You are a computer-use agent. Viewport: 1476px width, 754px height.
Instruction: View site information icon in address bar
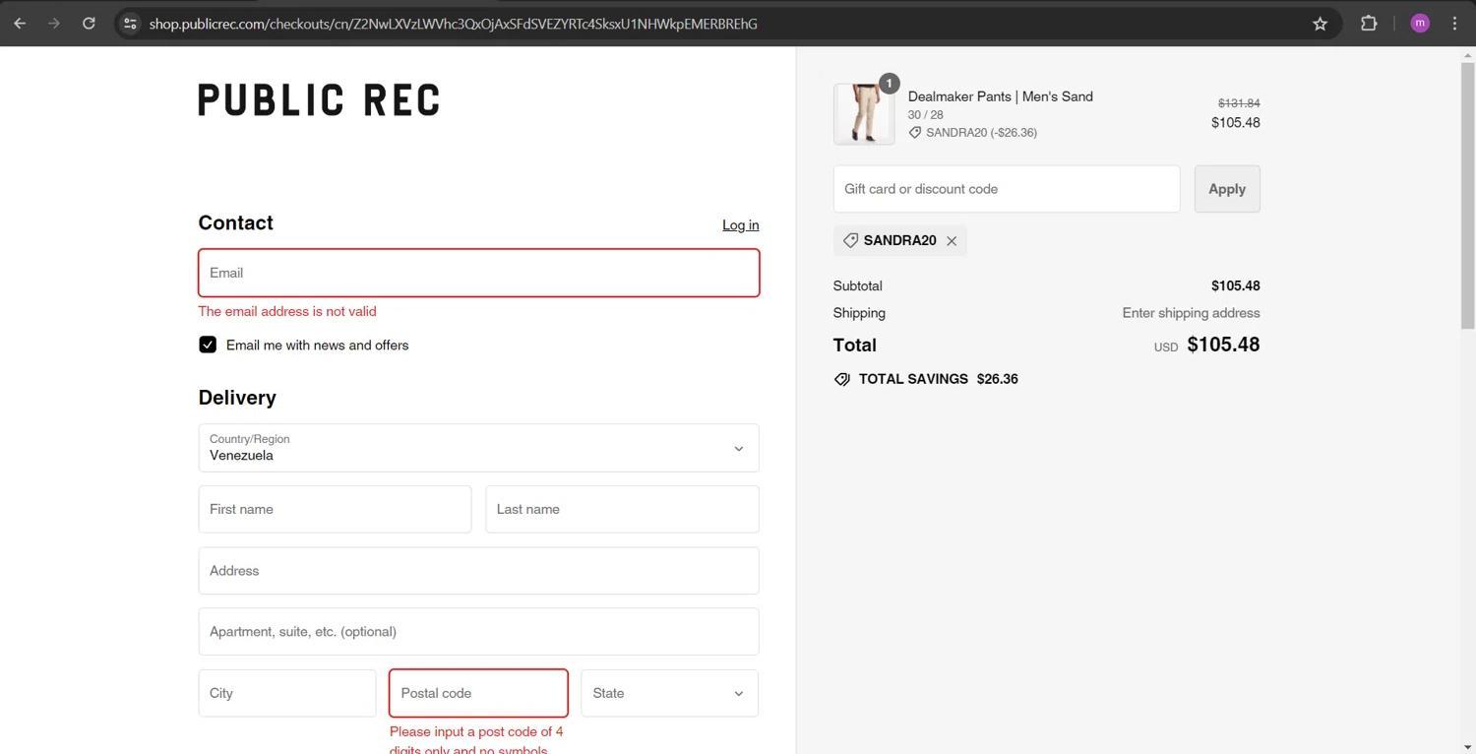point(130,24)
